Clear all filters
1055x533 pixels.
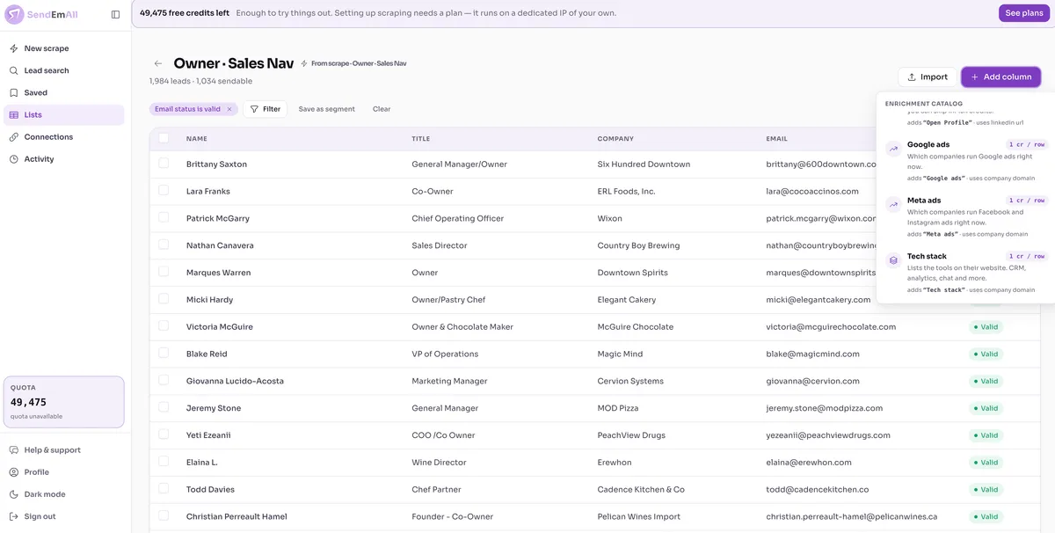point(382,109)
